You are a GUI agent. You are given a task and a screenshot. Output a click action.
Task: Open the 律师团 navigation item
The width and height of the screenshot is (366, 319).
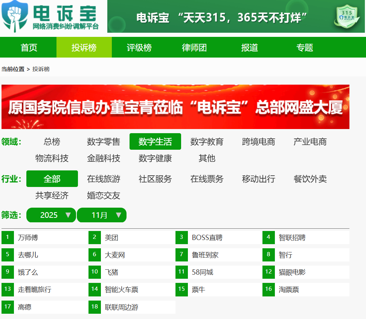click(194, 48)
